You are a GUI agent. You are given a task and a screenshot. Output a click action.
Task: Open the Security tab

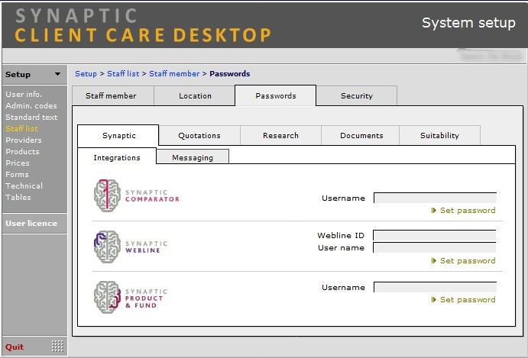[357, 96]
